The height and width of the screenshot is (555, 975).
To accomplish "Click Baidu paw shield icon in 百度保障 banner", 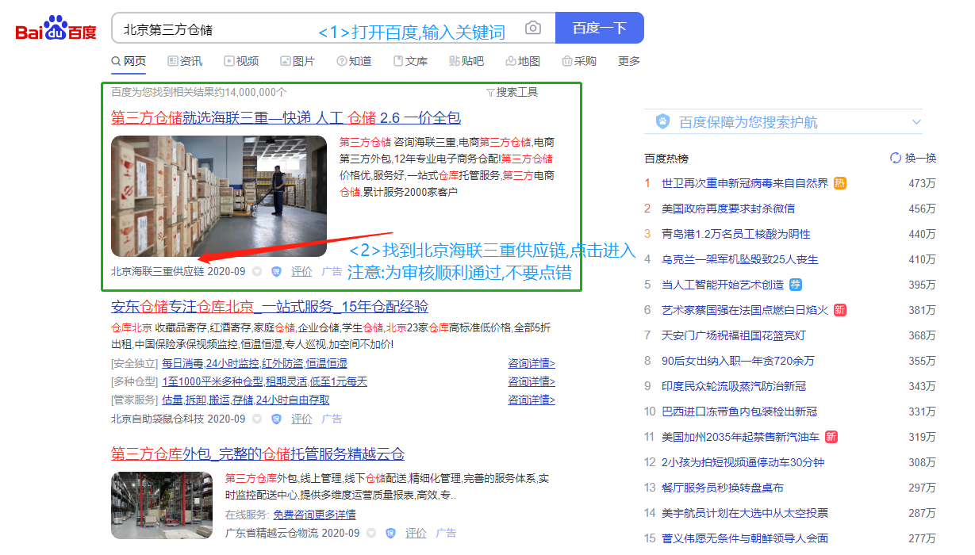I will (663, 121).
